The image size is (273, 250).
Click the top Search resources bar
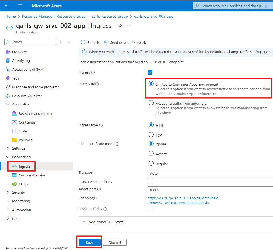coord(233,6)
